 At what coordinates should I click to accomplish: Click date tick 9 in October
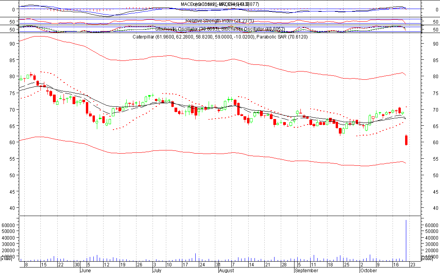[378, 265]
